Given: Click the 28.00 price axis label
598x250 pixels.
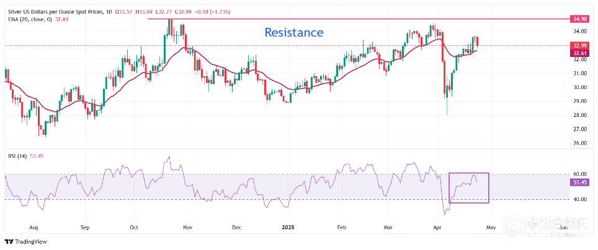Looking at the screenshot, I should (x=579, y=115).
